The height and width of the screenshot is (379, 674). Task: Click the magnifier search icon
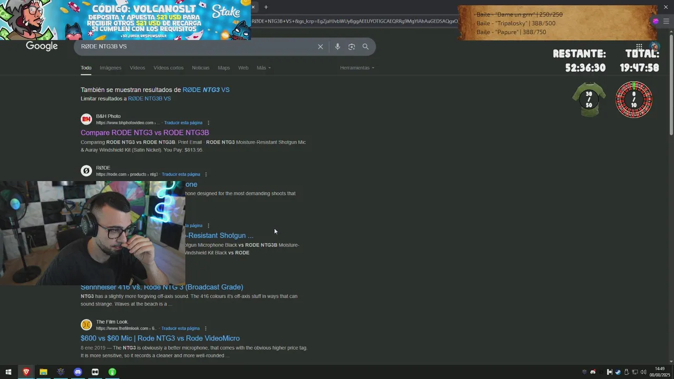365,47
